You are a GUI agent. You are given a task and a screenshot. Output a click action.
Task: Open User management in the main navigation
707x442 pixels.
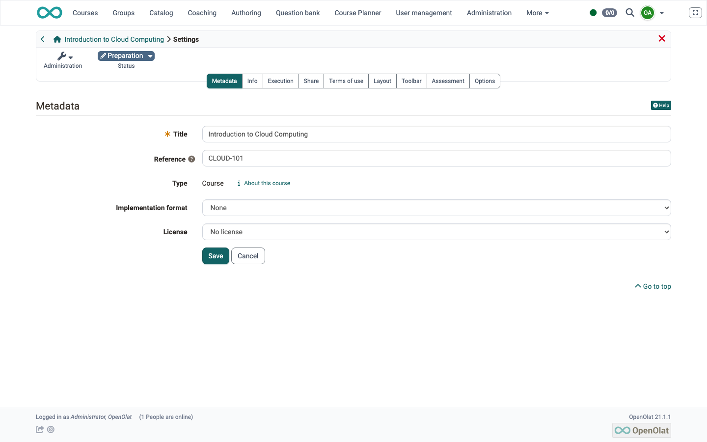tap(424, 13)
